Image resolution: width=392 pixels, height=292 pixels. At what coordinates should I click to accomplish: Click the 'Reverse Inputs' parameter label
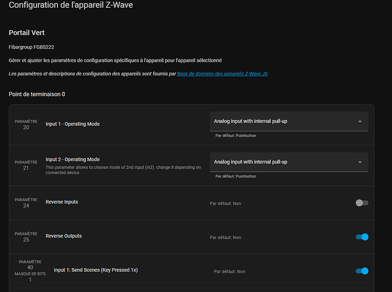click(62, 202)
